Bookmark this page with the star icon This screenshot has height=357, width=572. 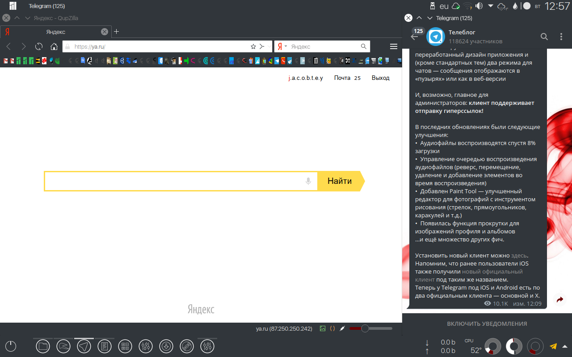coord(253,46)
